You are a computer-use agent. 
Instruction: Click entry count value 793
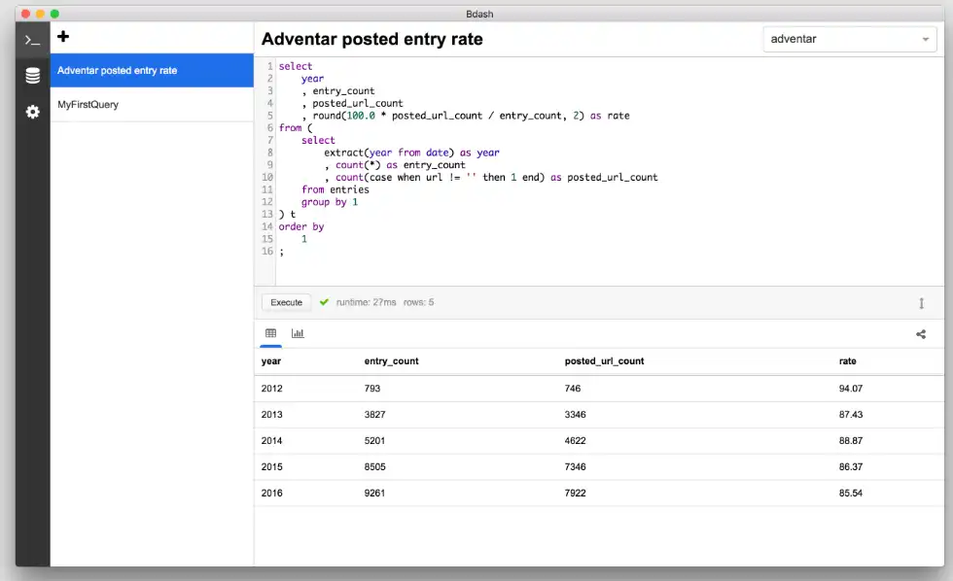(371, 389)
